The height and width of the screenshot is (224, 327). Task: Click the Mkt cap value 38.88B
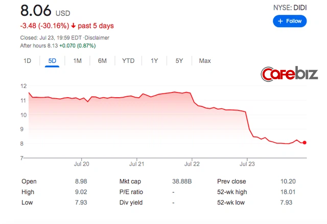pos(183,182)
